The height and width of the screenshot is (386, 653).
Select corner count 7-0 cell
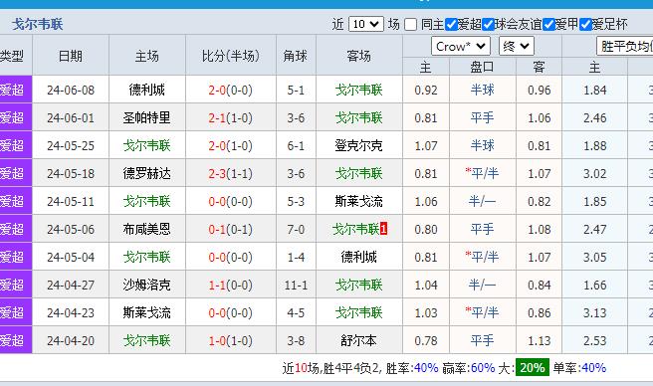click(x=296, y=229)
